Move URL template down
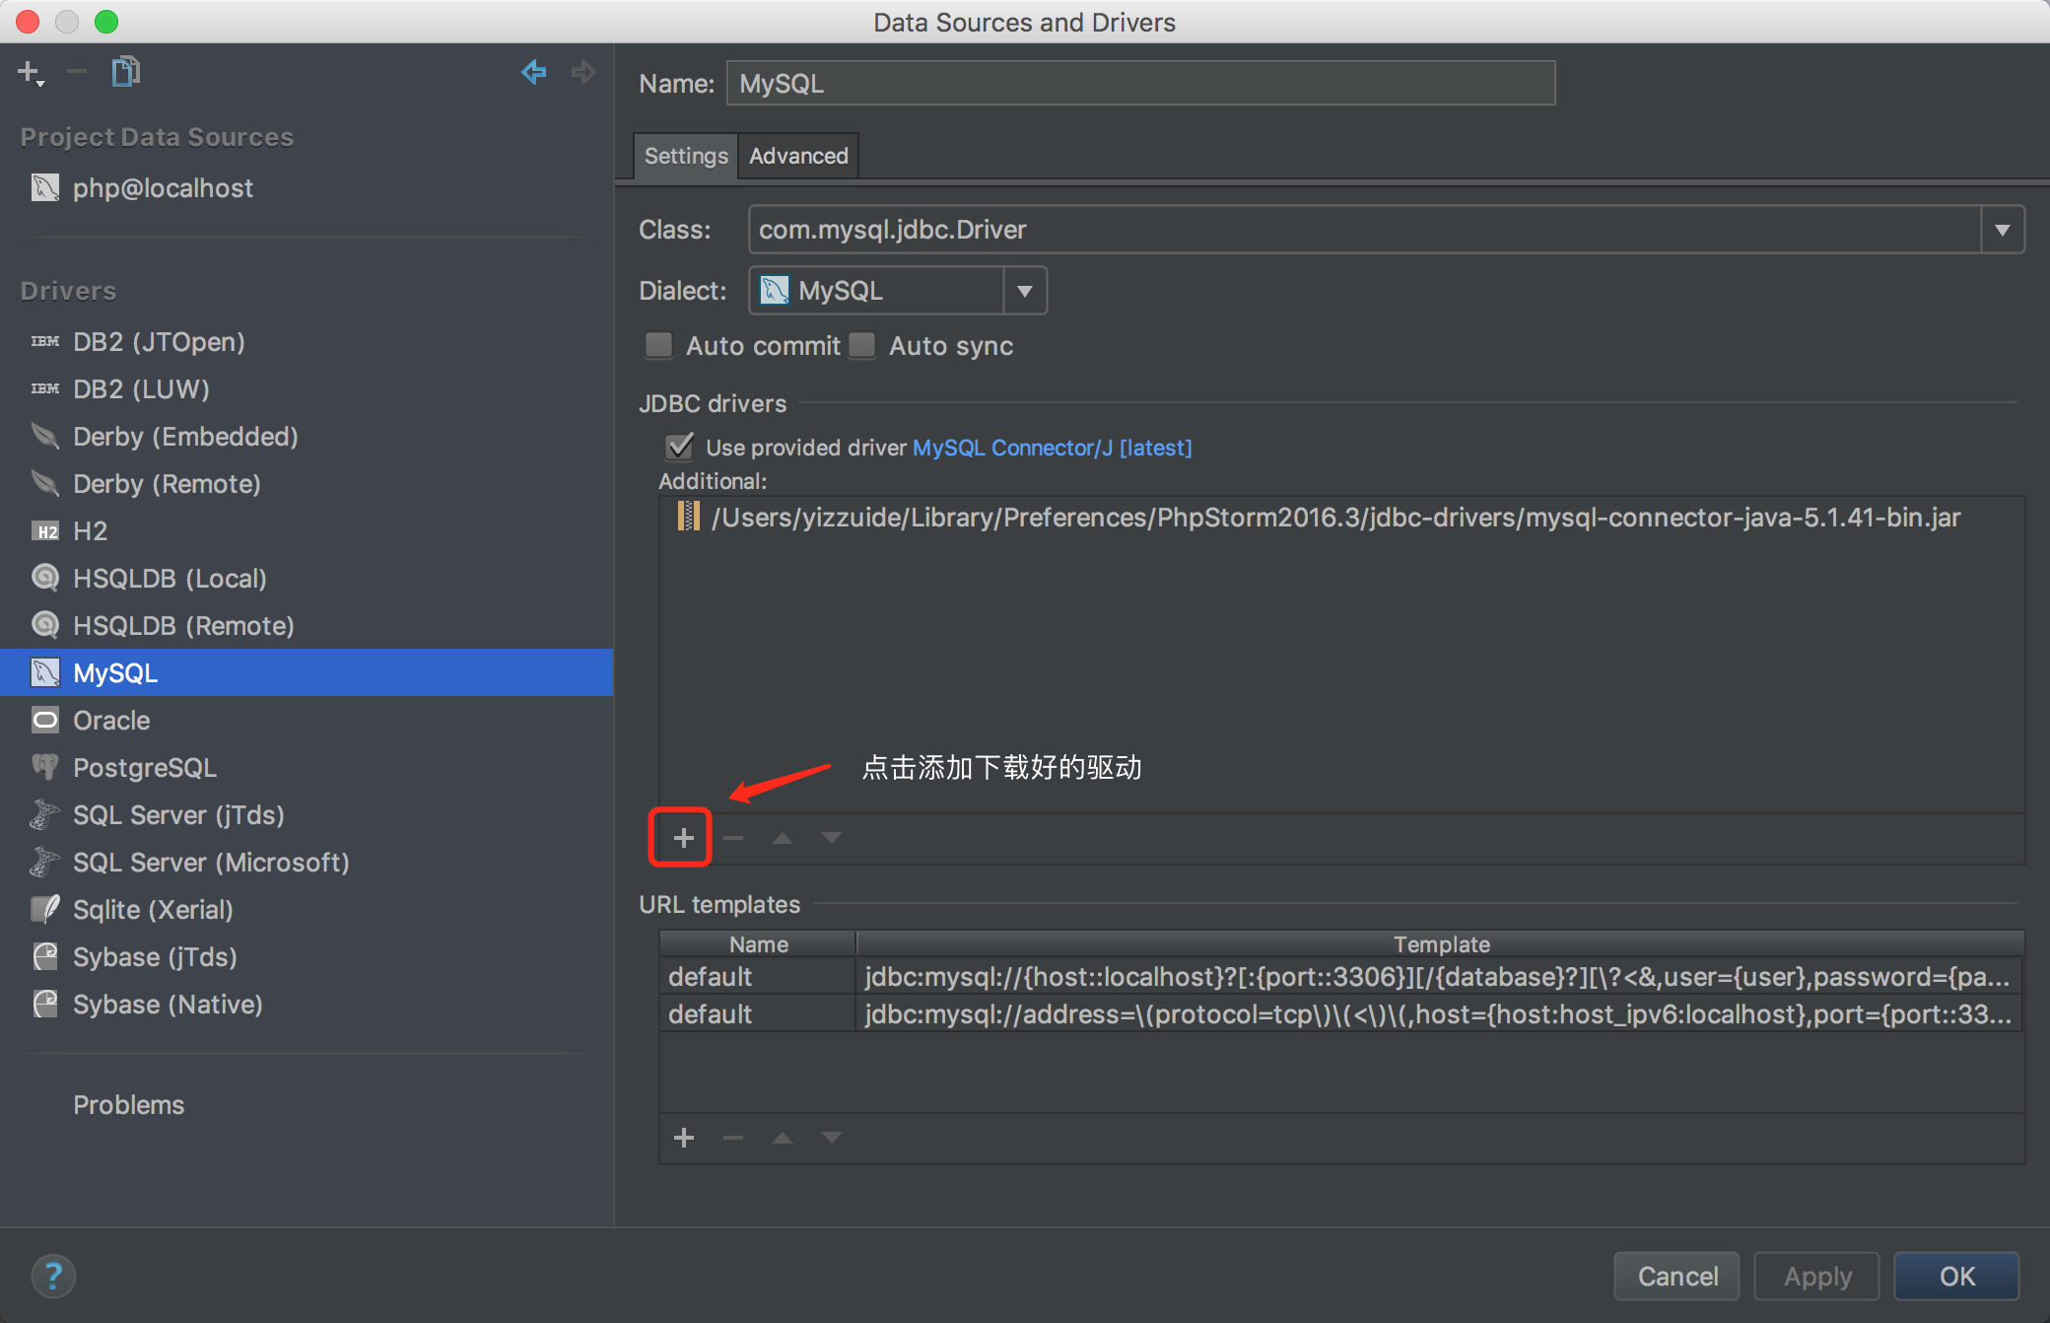Viewport: 2050px width, 1323px height. point(832,1138)
